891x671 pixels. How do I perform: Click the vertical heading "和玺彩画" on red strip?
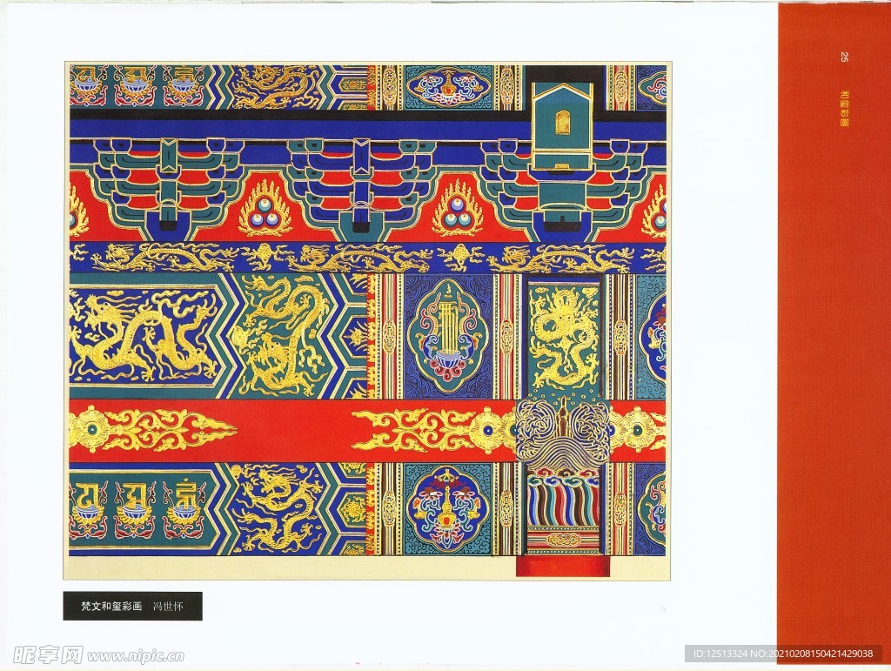coord(844,107)
